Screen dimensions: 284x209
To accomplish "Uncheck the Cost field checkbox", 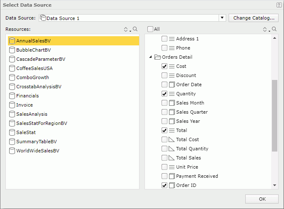I will pos(164,66).
